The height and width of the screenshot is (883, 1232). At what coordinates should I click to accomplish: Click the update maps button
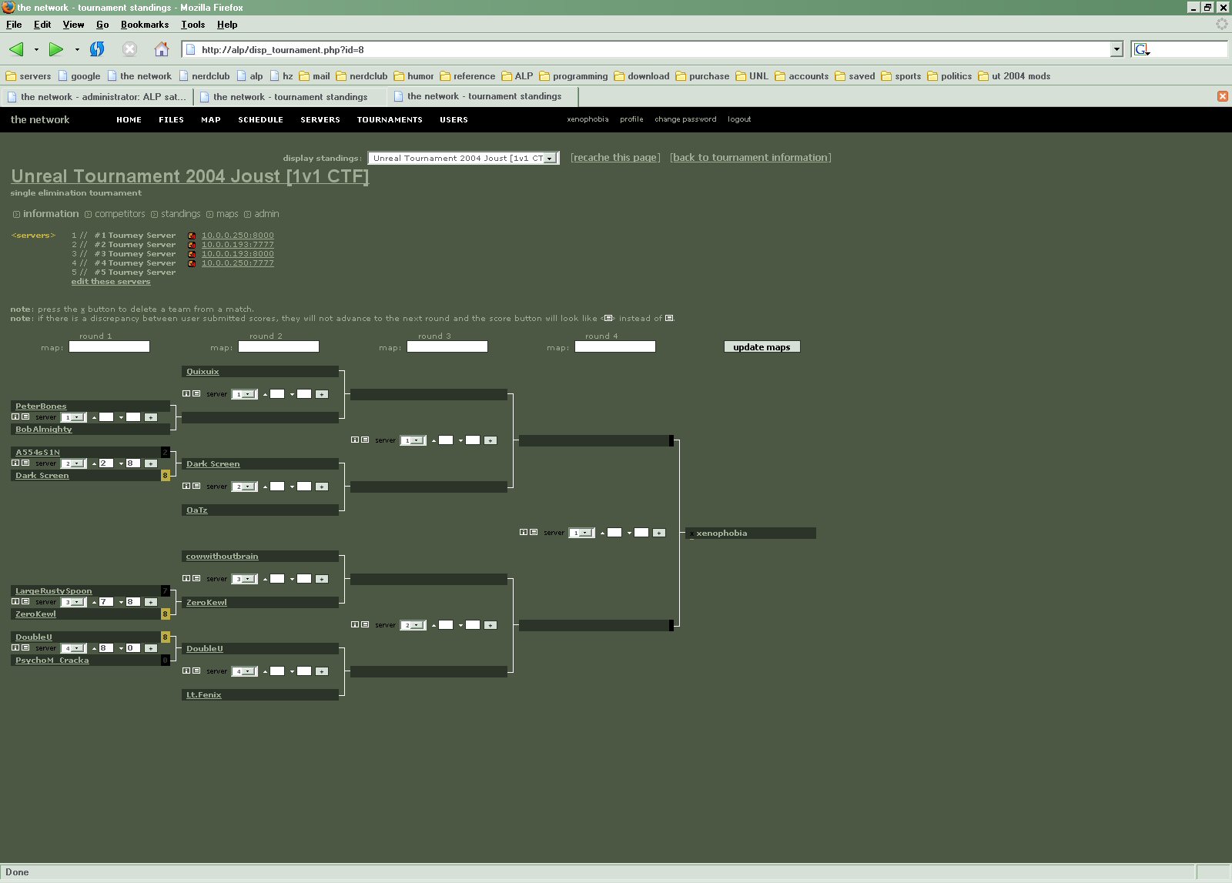pyautogui.click(x=762, y=347)
